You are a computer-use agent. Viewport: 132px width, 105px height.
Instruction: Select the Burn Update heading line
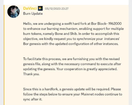(33, 14)
